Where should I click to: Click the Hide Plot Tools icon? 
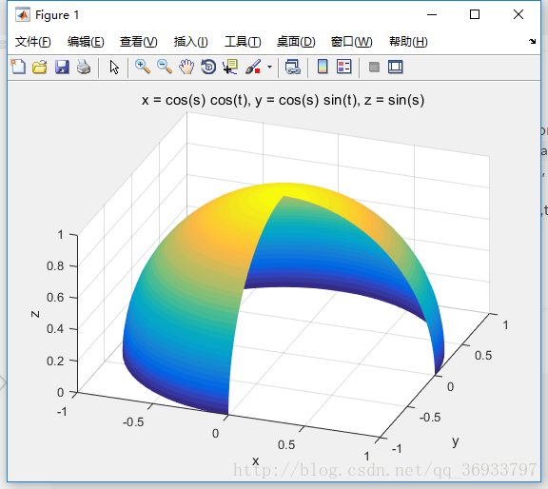coord(374,67)
